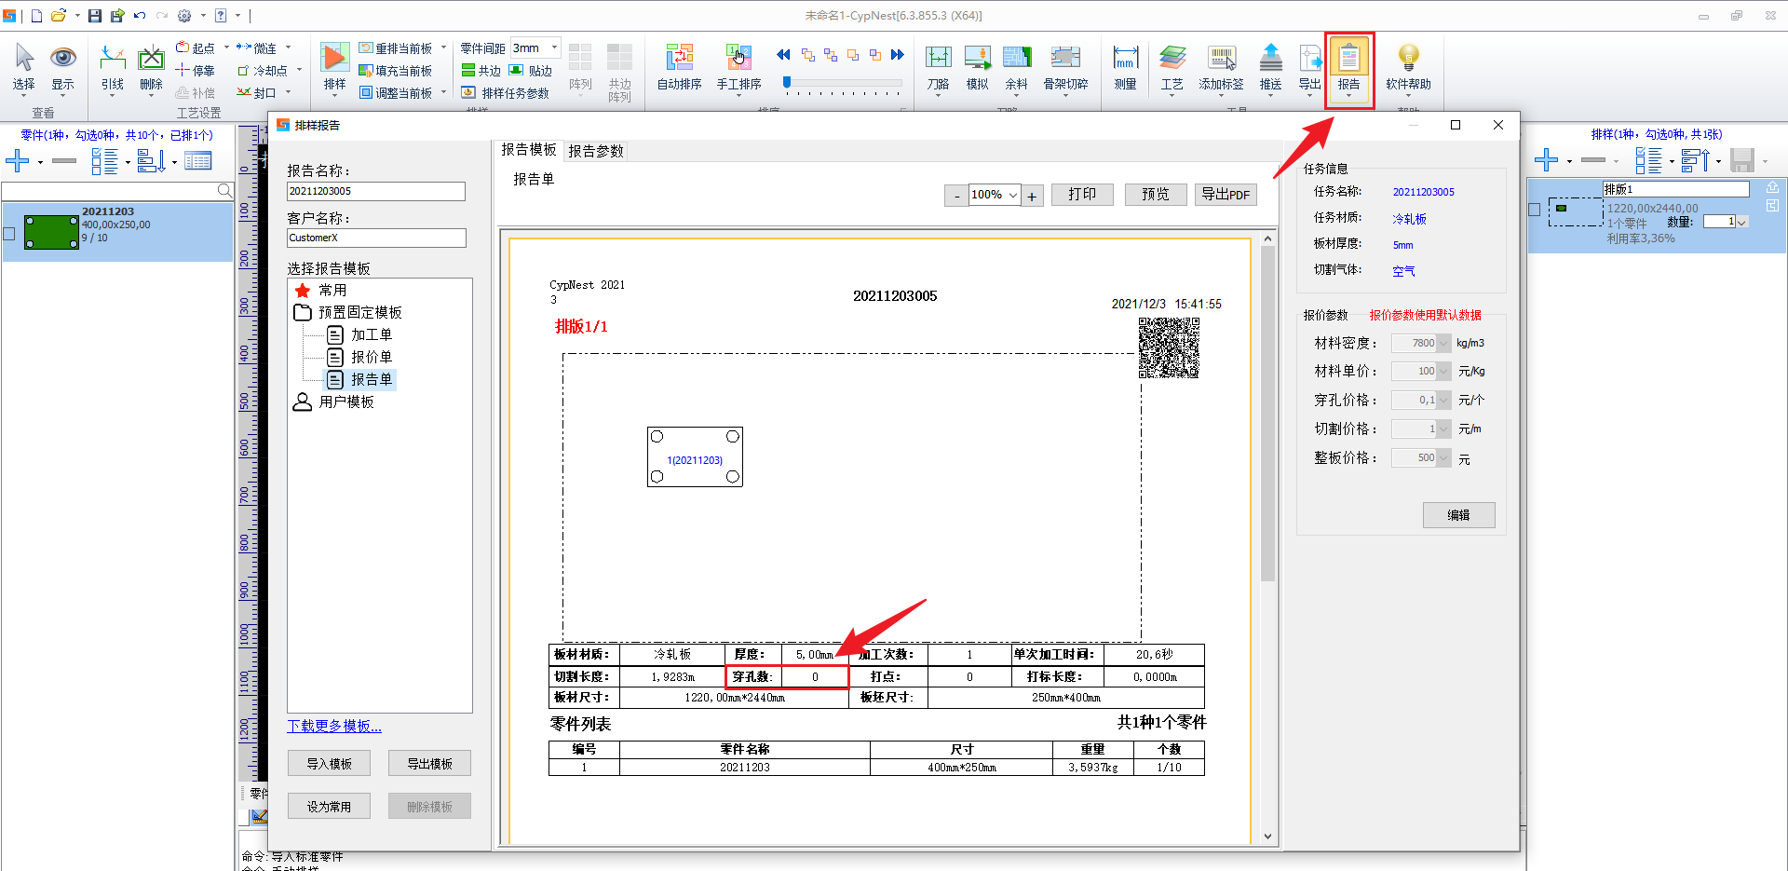Check the box for sheet 排版1
The height and width of the screenshot is (871, 1788).
[1535, 211]
